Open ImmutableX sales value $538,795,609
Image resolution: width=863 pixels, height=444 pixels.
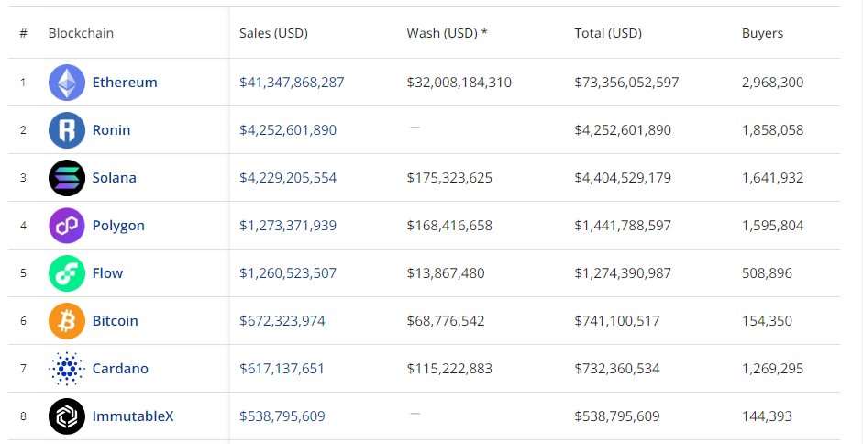[282, 416]
